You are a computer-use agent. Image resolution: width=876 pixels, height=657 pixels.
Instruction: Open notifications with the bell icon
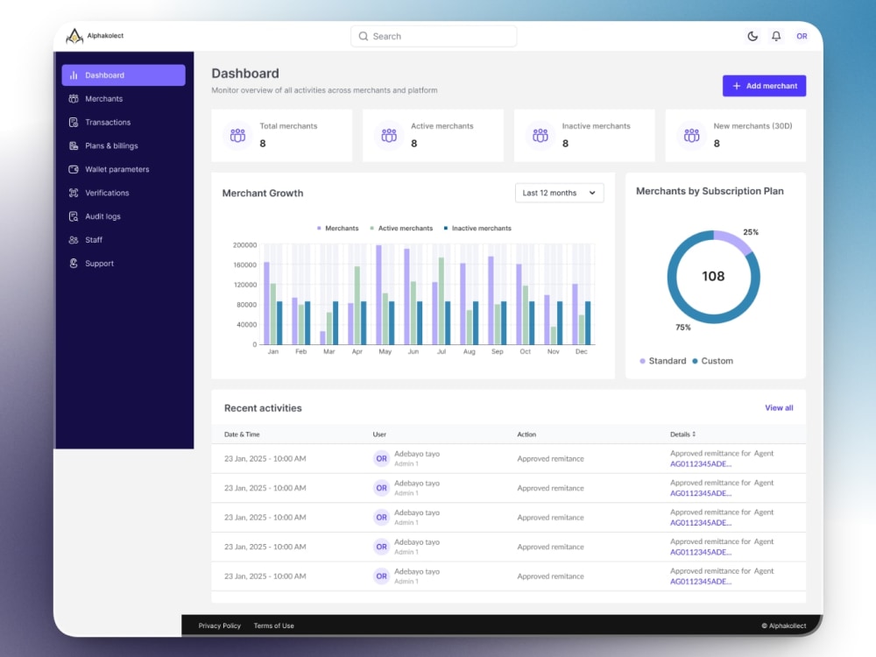[x=776, y=36]
